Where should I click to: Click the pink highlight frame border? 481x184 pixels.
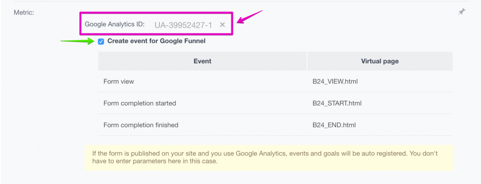tap(156, 13)
